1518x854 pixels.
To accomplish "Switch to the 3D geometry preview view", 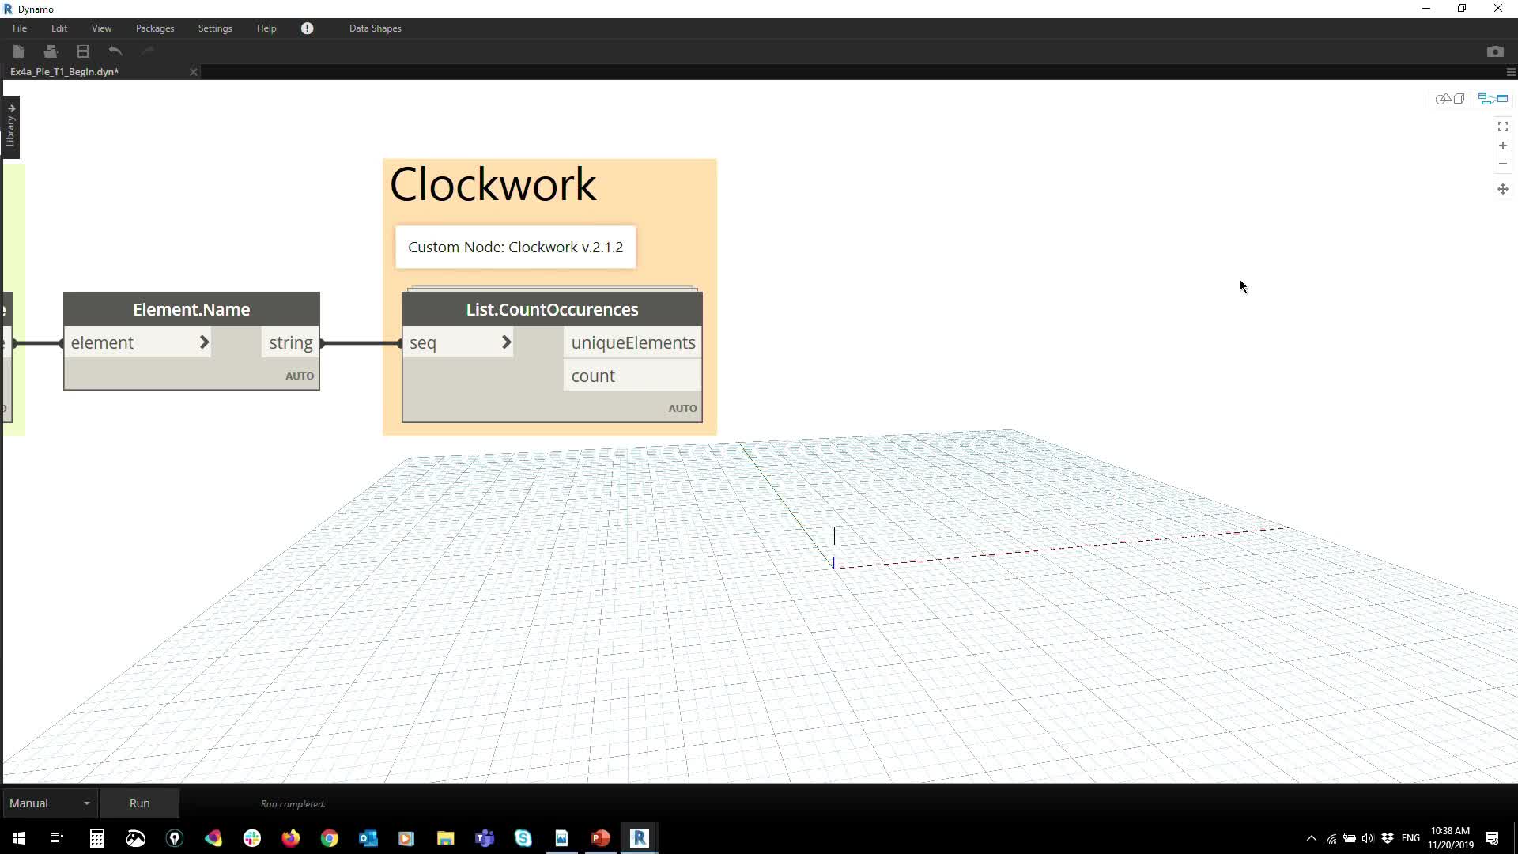I will click(1450, 99).
